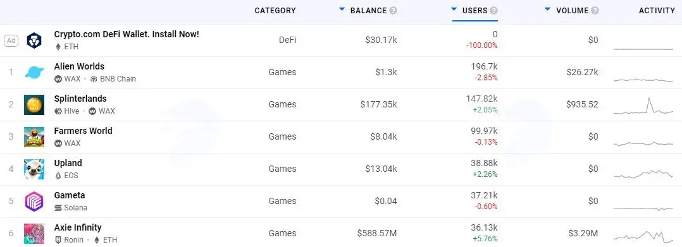The image size is (682, 247).
Task: Click the Category column header
Action: tap(275, 10)
